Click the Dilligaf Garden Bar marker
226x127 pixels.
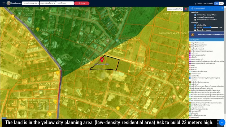click(38, 29)
